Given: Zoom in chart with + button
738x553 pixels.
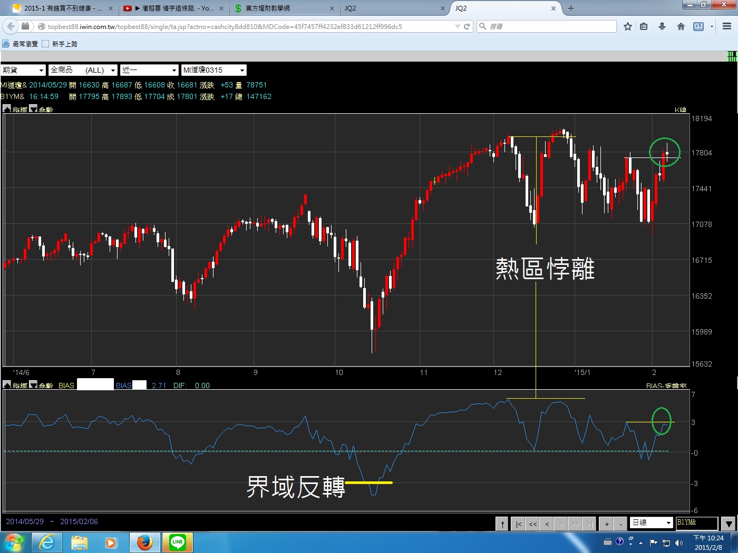Looking at the screenshot, I should (607, 524).
